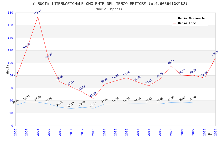Click the 100 y-axis tick label
This screenshot has width=218, height=141.
[11, 63]
